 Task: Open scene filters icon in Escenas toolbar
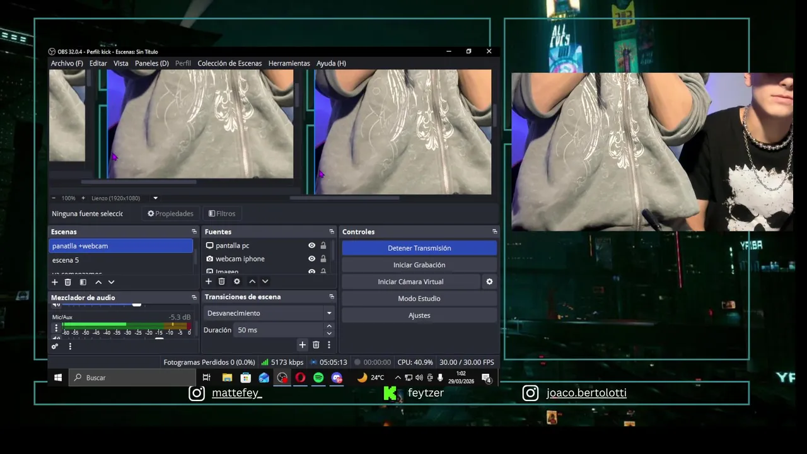pos(83,282)
